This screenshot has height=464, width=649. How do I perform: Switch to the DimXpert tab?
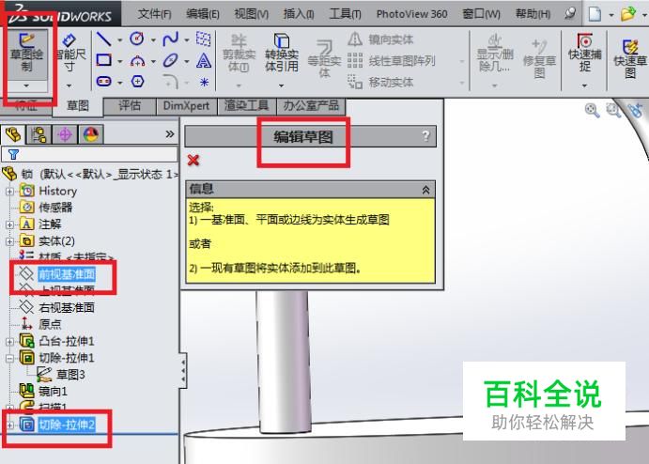(x=186, y=106)
